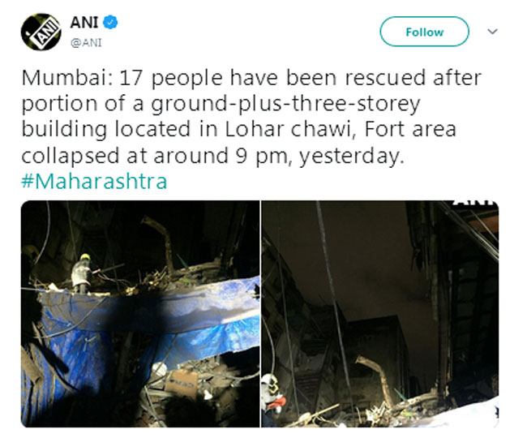
Task: Open the #Maharashtra hashtag
Action: point(94,182)
